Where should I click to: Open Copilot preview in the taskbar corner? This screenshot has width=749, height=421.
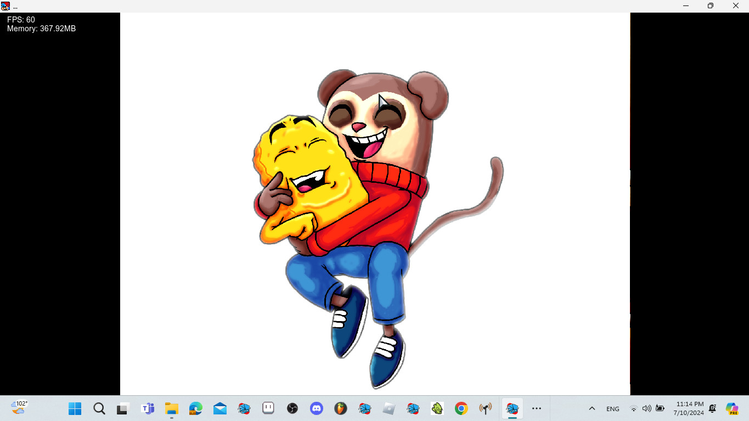(x=732, y=408)
